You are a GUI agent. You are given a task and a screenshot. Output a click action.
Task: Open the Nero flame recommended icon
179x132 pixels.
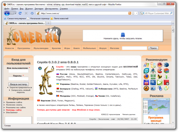[160, 65]
